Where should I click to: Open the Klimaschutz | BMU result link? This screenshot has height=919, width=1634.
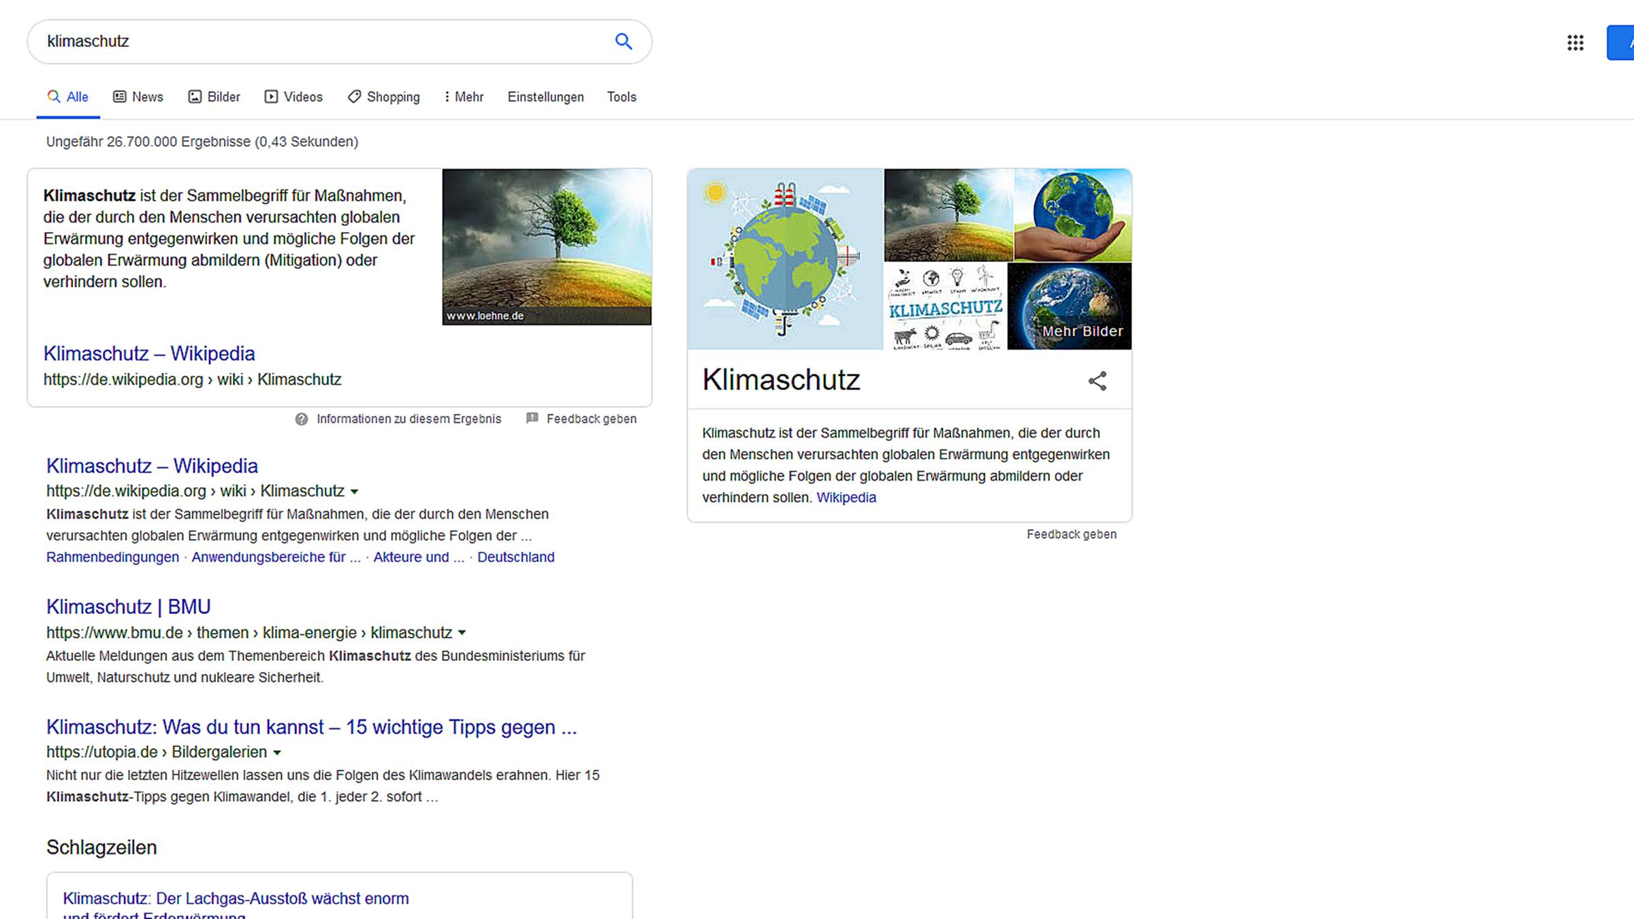point(128,607)
